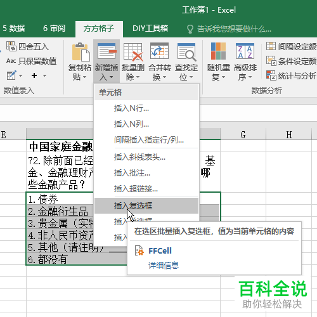Click the 复制粘贴 clipboard icon
317x317 pixels.
(x=81, y=51)
